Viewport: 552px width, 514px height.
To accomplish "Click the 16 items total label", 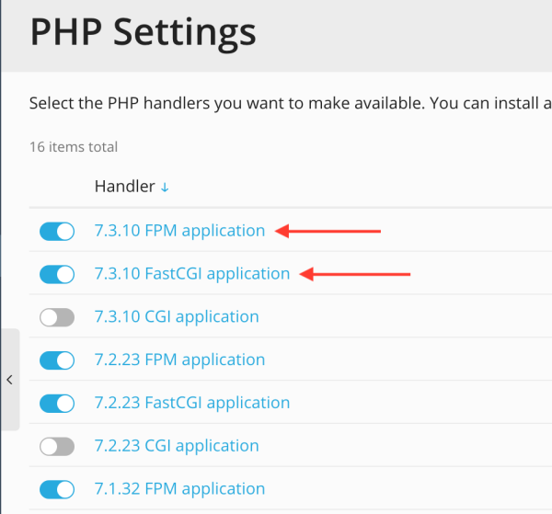I will coord(74,147).
